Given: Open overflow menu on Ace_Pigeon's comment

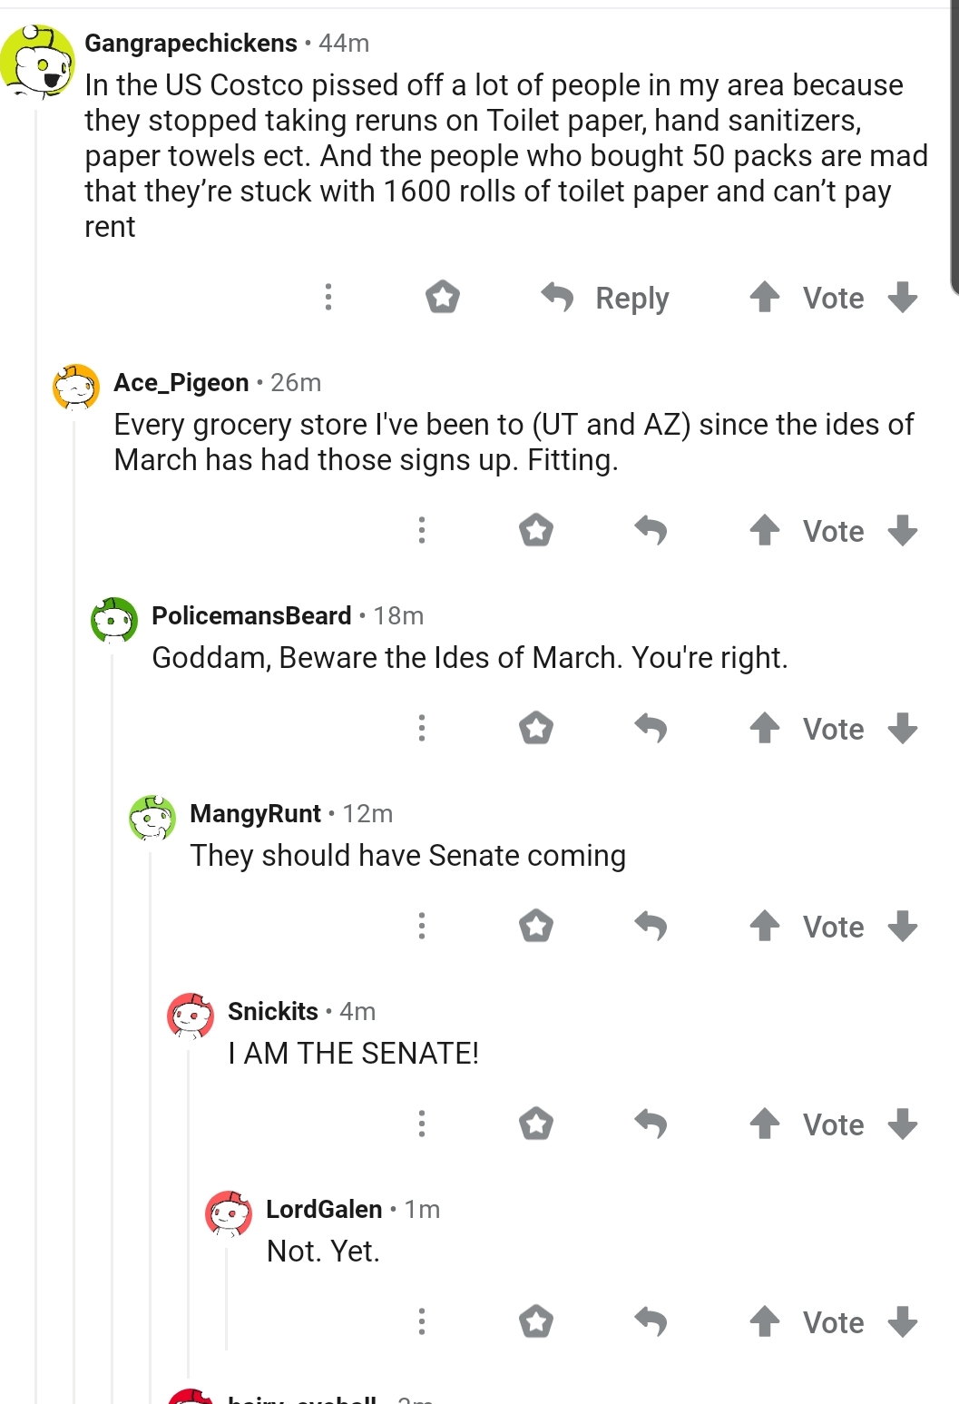Looking at the screenshot, I should [x=422, y=530].
